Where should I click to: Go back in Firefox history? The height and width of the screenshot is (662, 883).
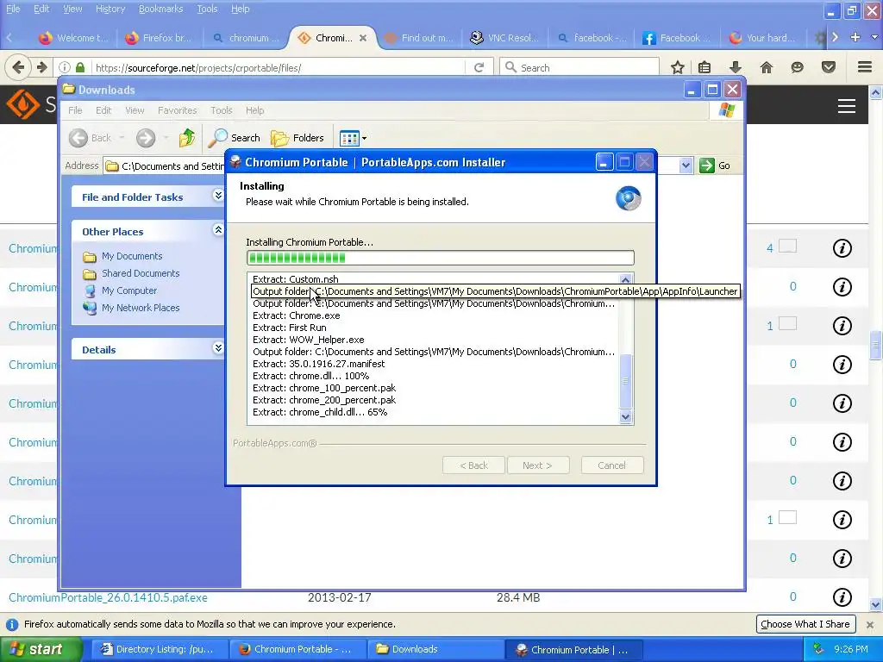[18, 67]
